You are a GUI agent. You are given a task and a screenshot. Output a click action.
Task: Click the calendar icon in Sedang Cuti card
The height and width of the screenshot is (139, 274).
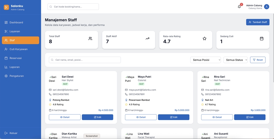(261, 39)
